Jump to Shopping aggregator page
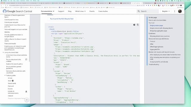Image resolution: width=191 pixels, height=107 pixels. click(x=158, y=31)
